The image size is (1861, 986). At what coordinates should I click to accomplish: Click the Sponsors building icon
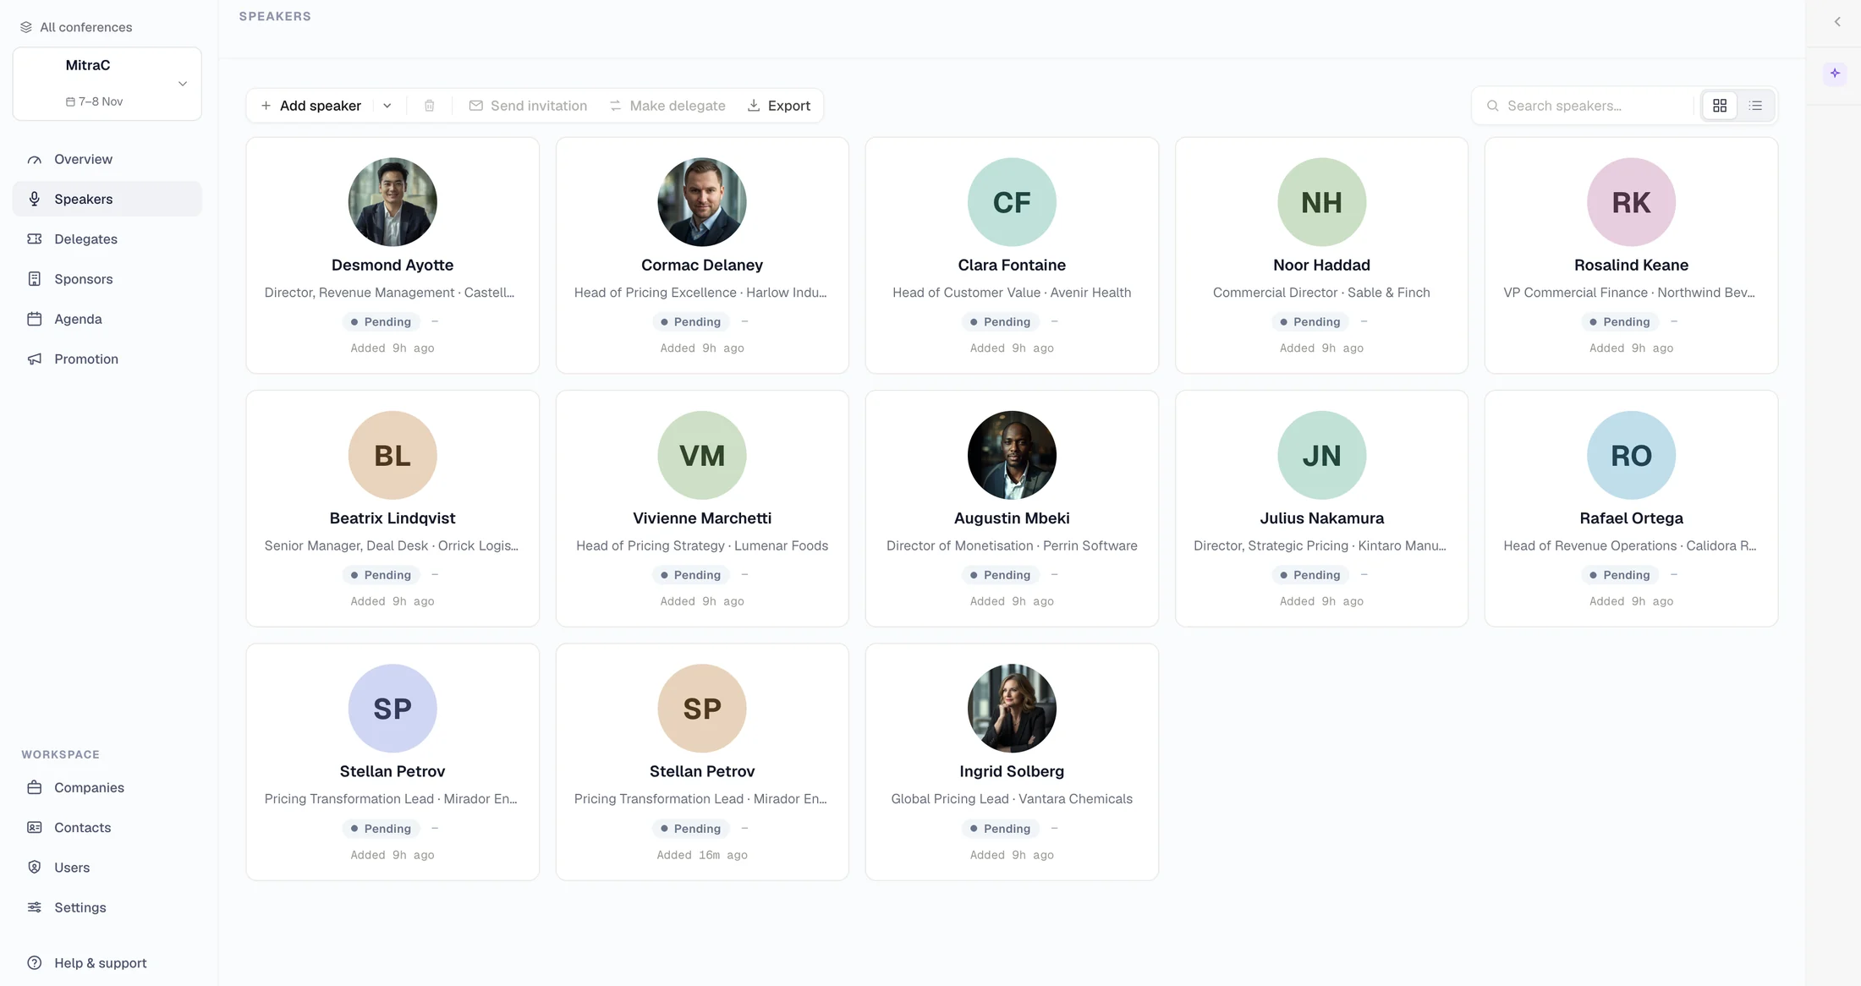[x=35, y=279]
